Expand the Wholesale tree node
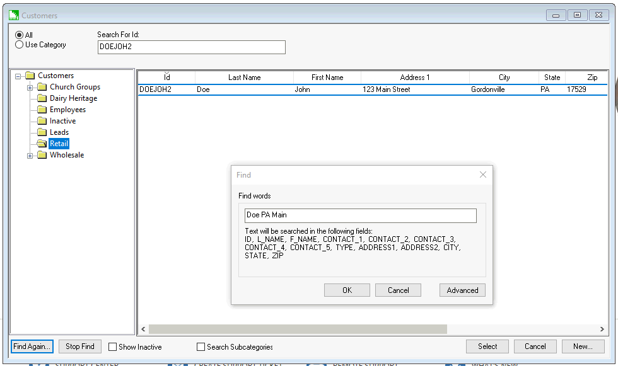The image size is (618, 366). click(x=30, y=155)
